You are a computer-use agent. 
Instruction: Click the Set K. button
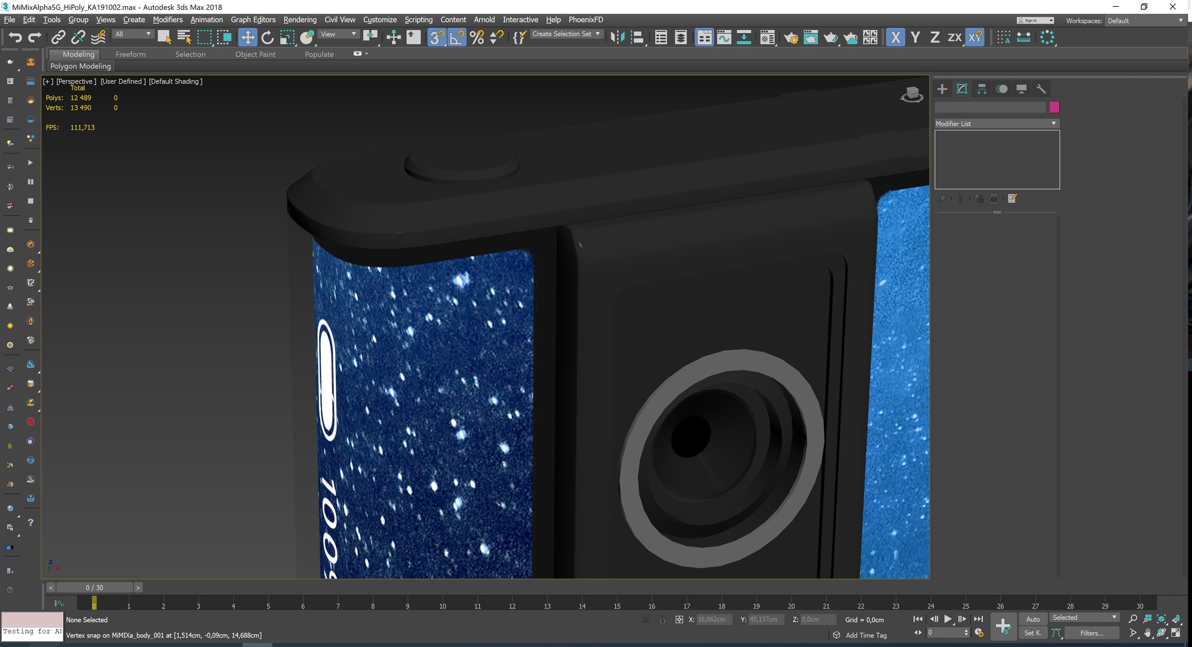point(1033,633)
